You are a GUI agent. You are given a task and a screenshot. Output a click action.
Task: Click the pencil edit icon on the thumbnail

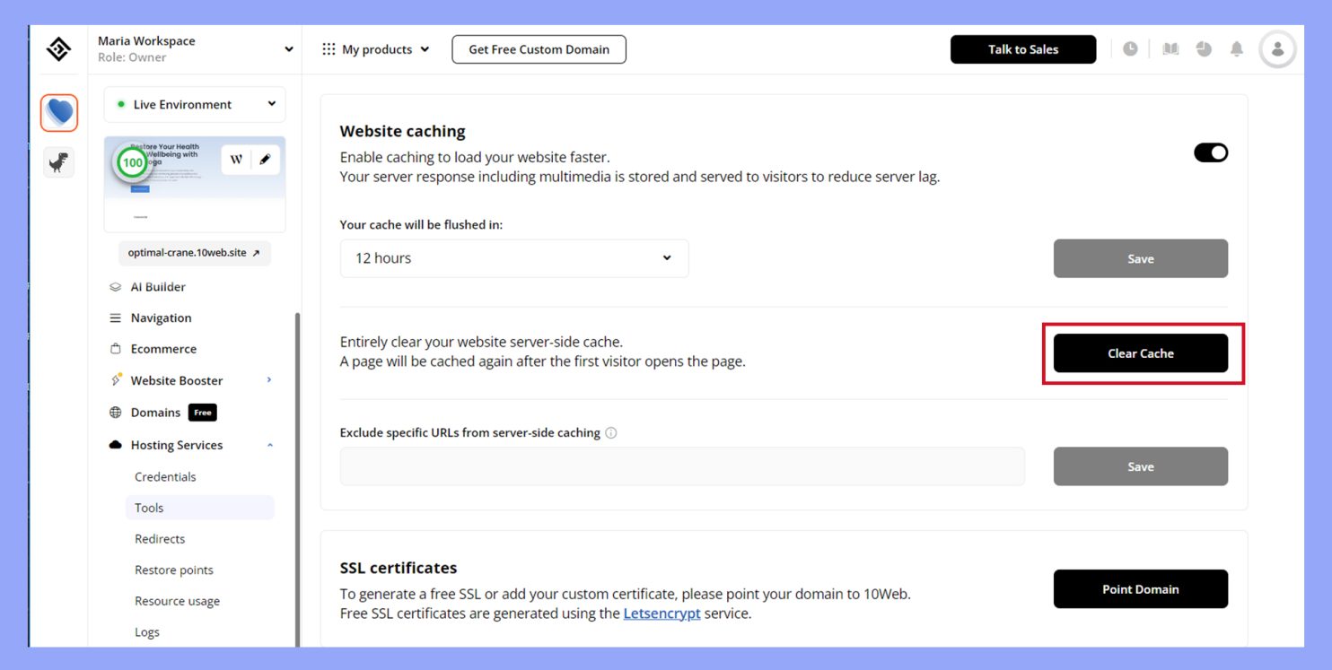click(x=265, y=159)
